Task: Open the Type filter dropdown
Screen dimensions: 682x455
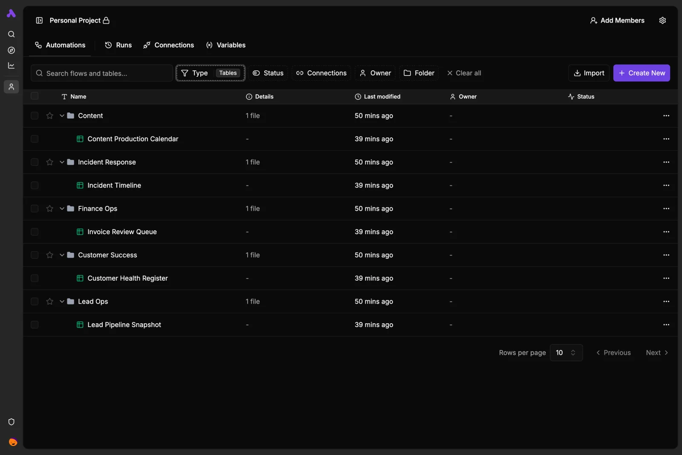Action: [211, 73]
